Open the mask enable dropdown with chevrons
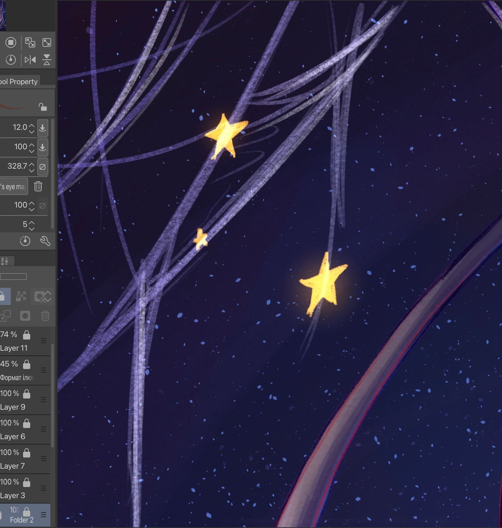 42,296
